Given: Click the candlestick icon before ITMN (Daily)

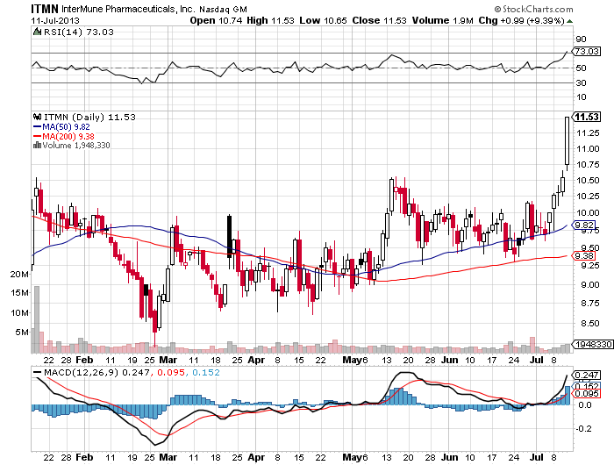Looking at the screenshot, I should coord(38,117).
